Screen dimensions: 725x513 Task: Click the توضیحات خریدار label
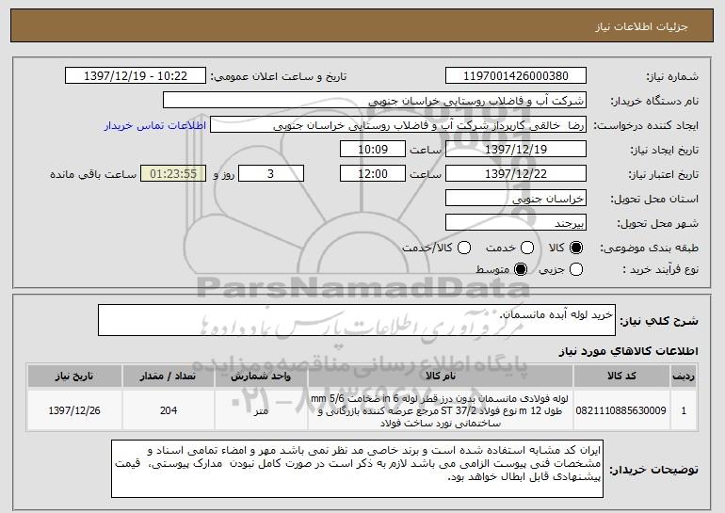point(653,470)
